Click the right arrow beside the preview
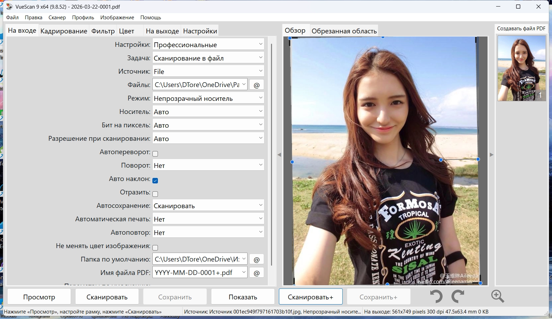This screenshot has height=319, width=552. coord(492,155)
